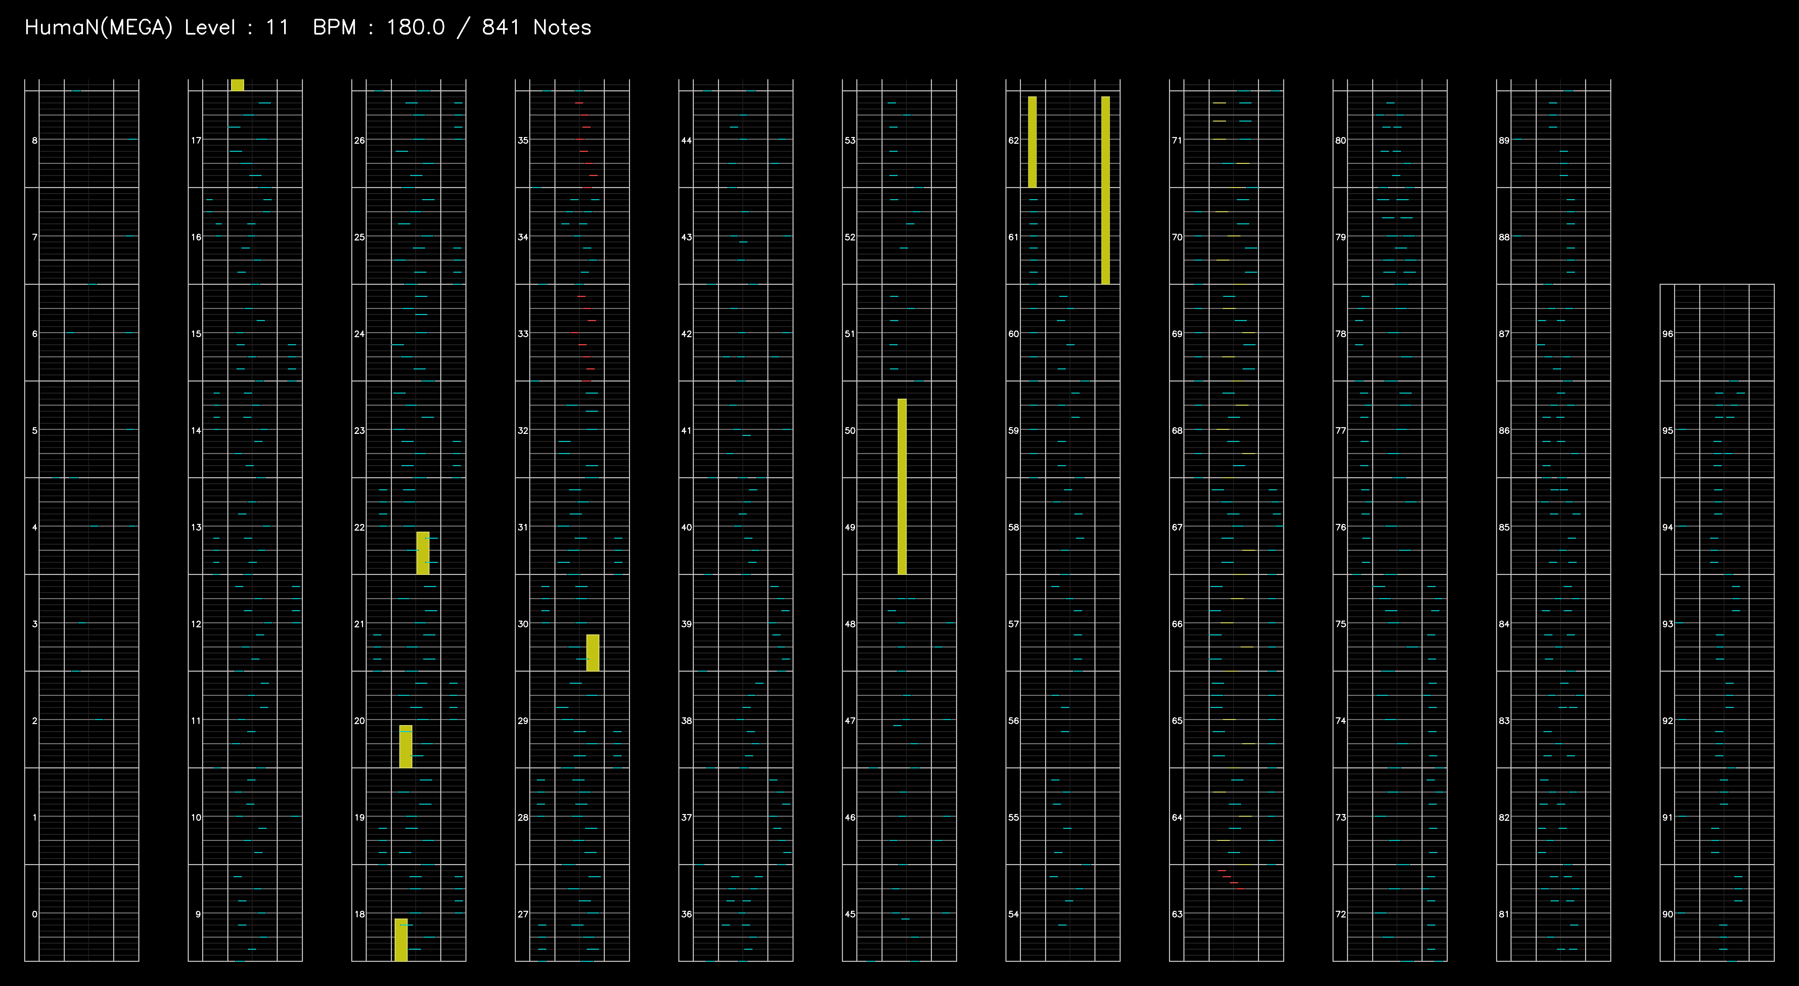Click measure number 53 label

tap(850, 140)
